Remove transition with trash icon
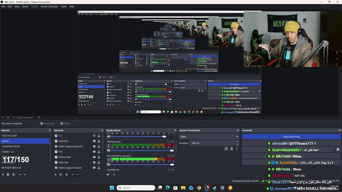Screen dimensions: 342x192 (232, 149)
